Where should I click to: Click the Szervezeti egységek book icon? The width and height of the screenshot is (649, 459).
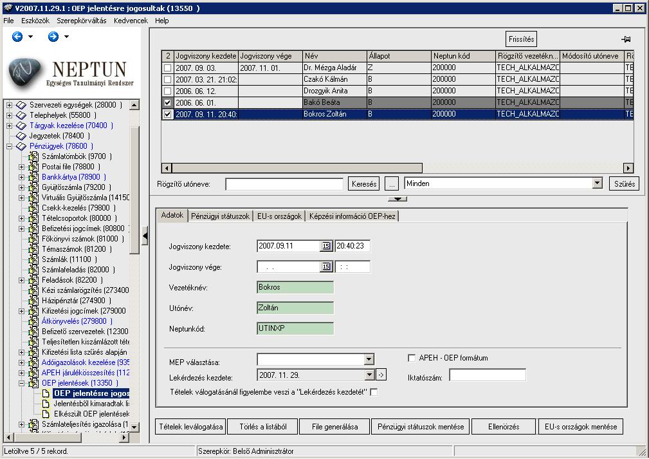click(21, 105)
